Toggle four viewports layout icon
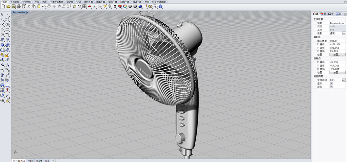The image size is (347, 162). tap(84, 6)
